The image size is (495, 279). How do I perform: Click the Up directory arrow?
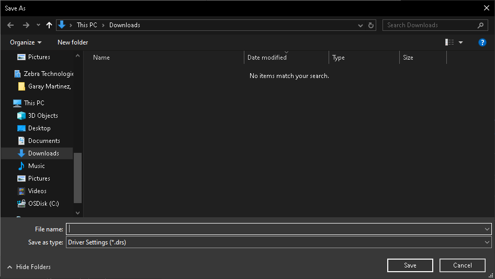tap(49, 25)
